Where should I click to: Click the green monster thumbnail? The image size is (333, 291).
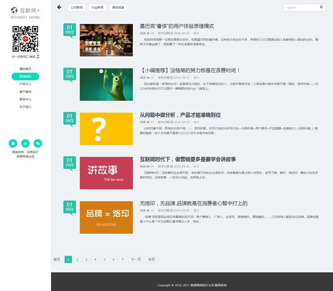pyautogui.click(x=106, y=84)
